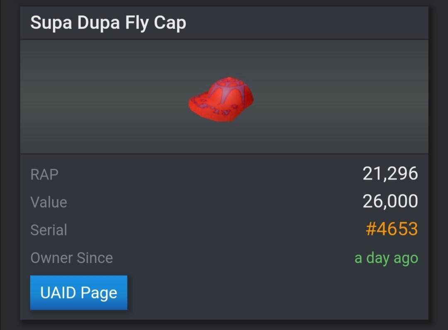
Task: Select the Supa Dupa Fly Cap title
Action: click(109, 23)
